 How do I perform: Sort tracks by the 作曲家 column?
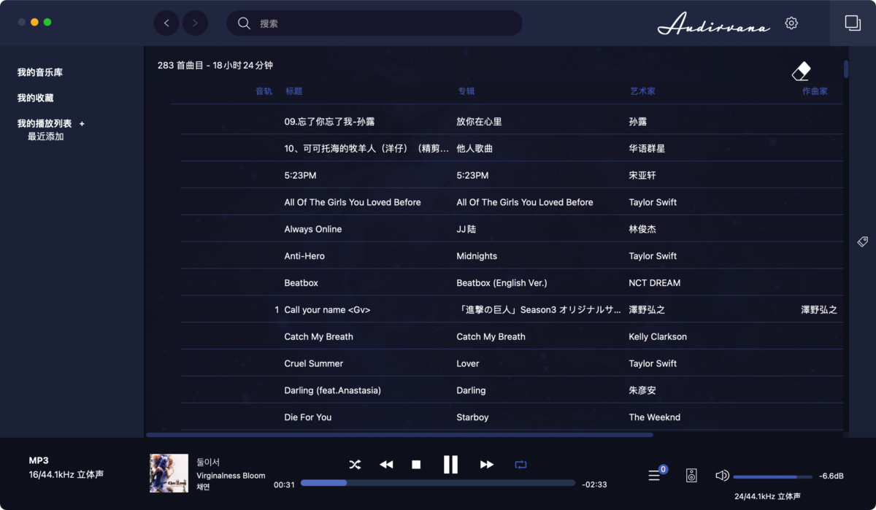pyautogui.click(x=815, y=91)
